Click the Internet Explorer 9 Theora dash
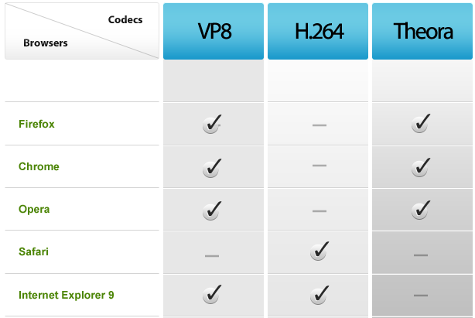The image size is (475, 318). click(x=421, y=295)
